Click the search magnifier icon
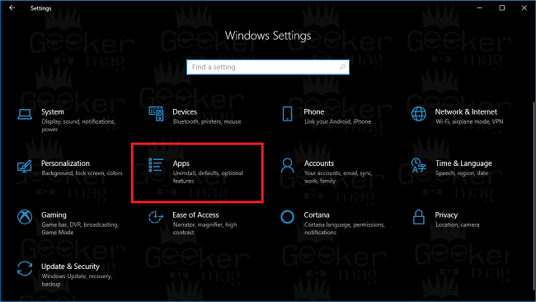This screenshot has width=536, height=302. 342,67
